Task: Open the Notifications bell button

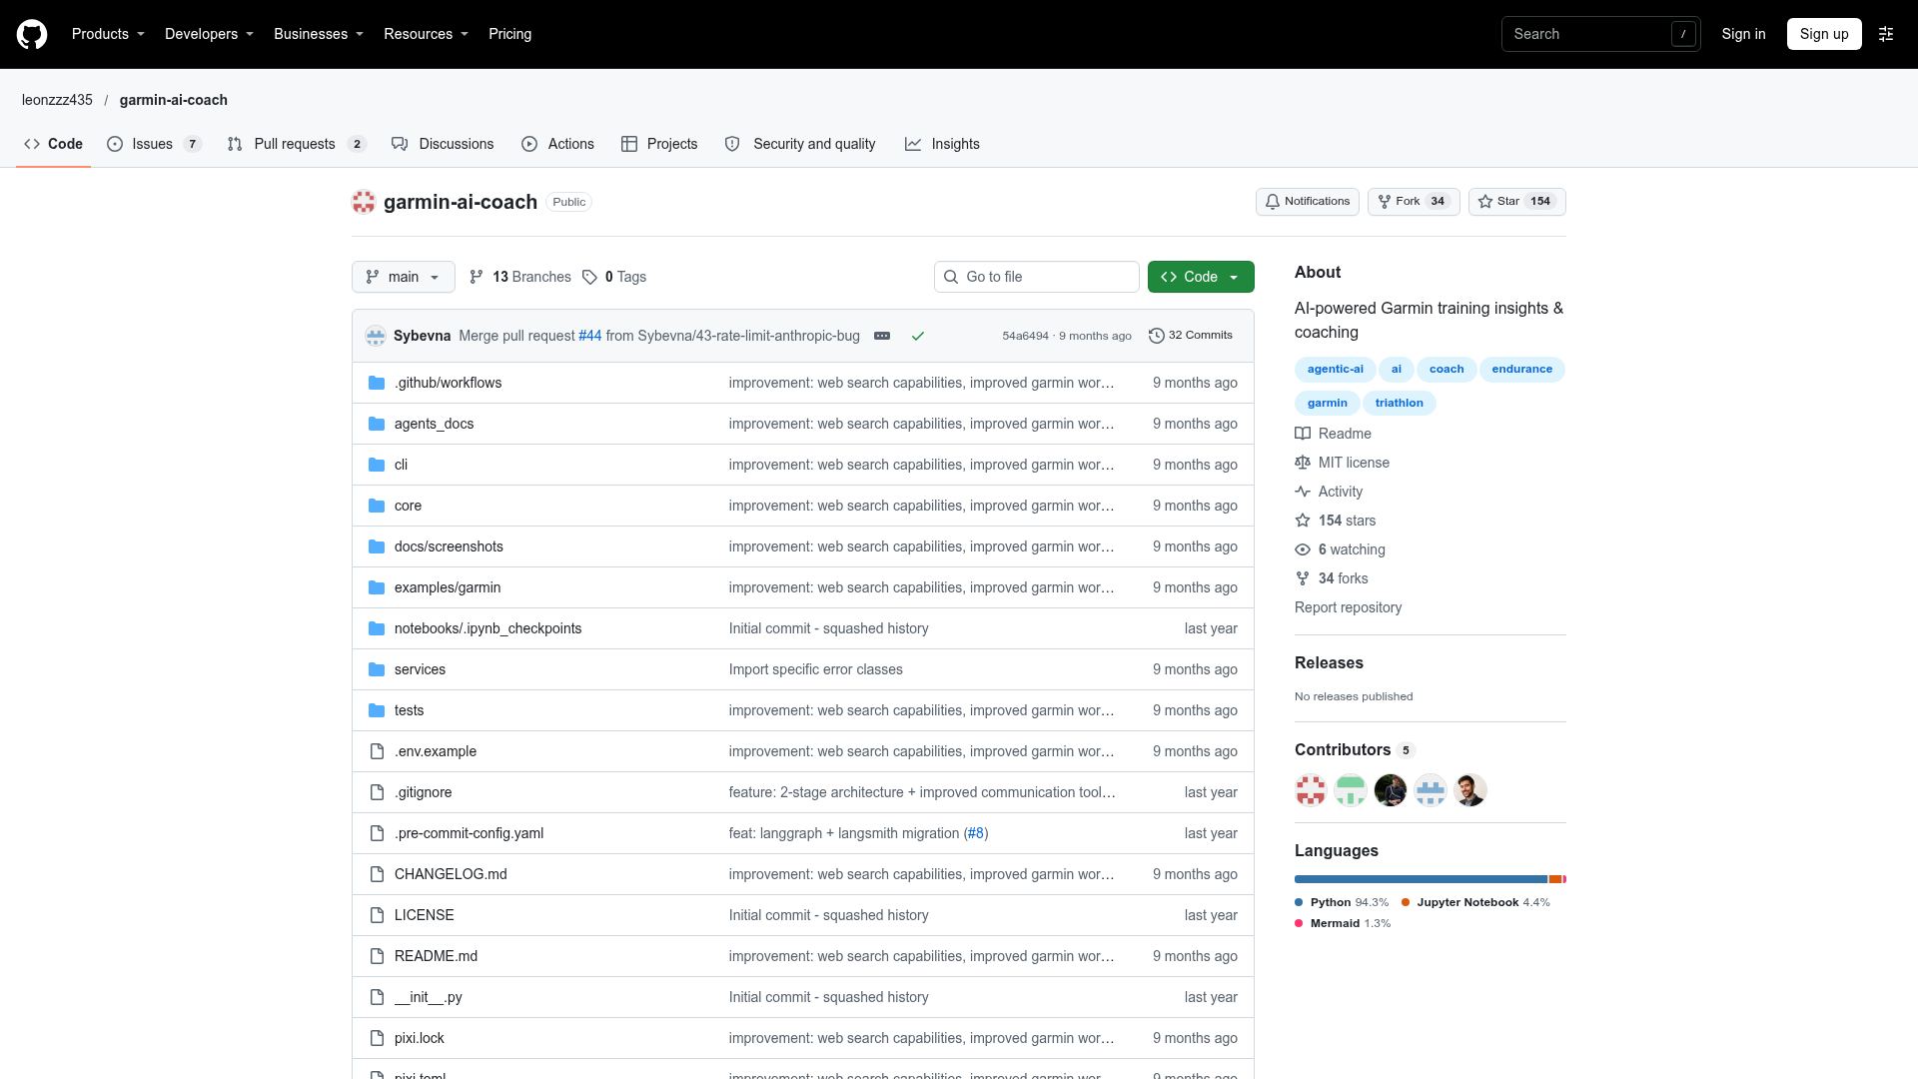Action: click(1307, 202)
